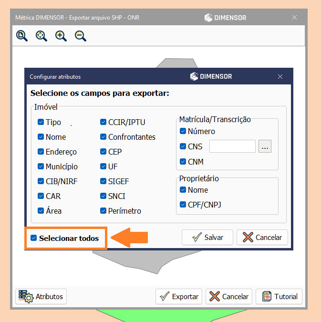Click the zoom out magnifier icon

tap(81, 36)
